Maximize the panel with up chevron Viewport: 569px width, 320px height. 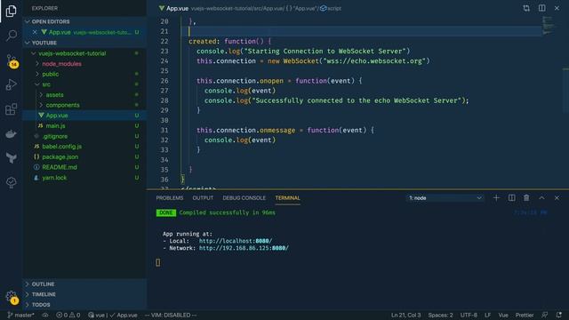point(541,197)
